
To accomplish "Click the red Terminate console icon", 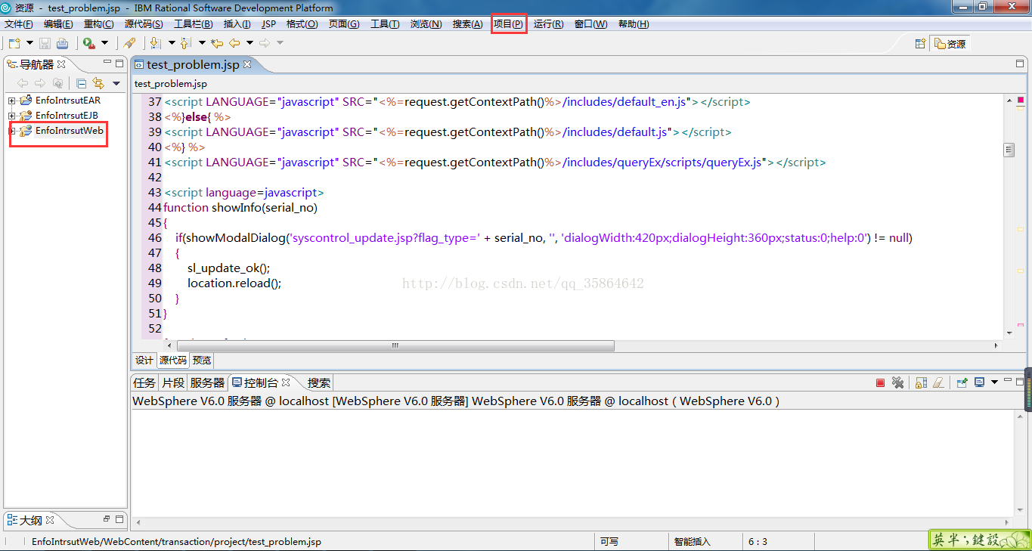I will (880, 383).
